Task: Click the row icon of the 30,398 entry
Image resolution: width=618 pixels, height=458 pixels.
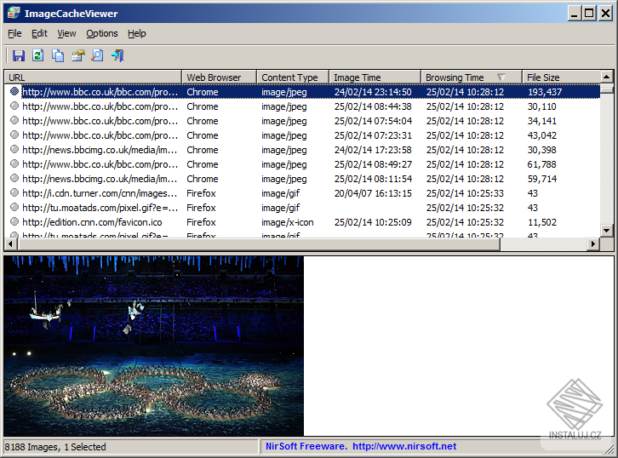Action: point(14,149)
